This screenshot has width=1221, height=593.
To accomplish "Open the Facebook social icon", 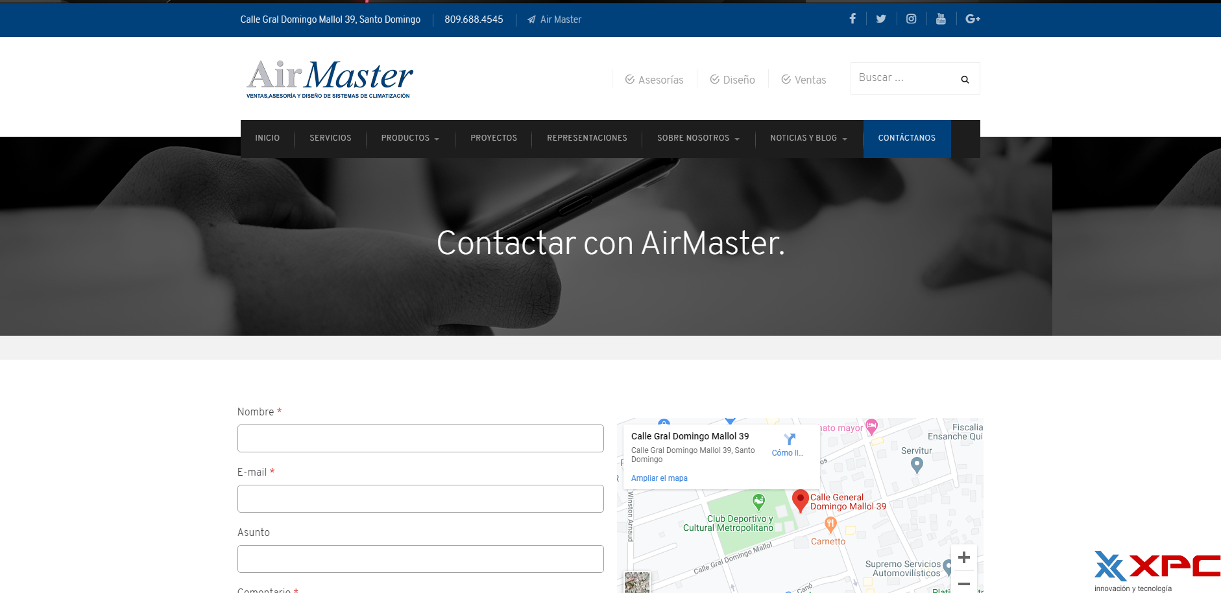I will [x=852, y=19].
